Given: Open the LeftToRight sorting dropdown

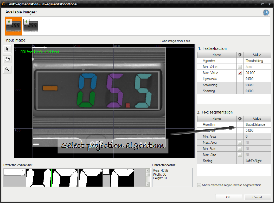Looking at the screenshot, I should click(257, 161).
